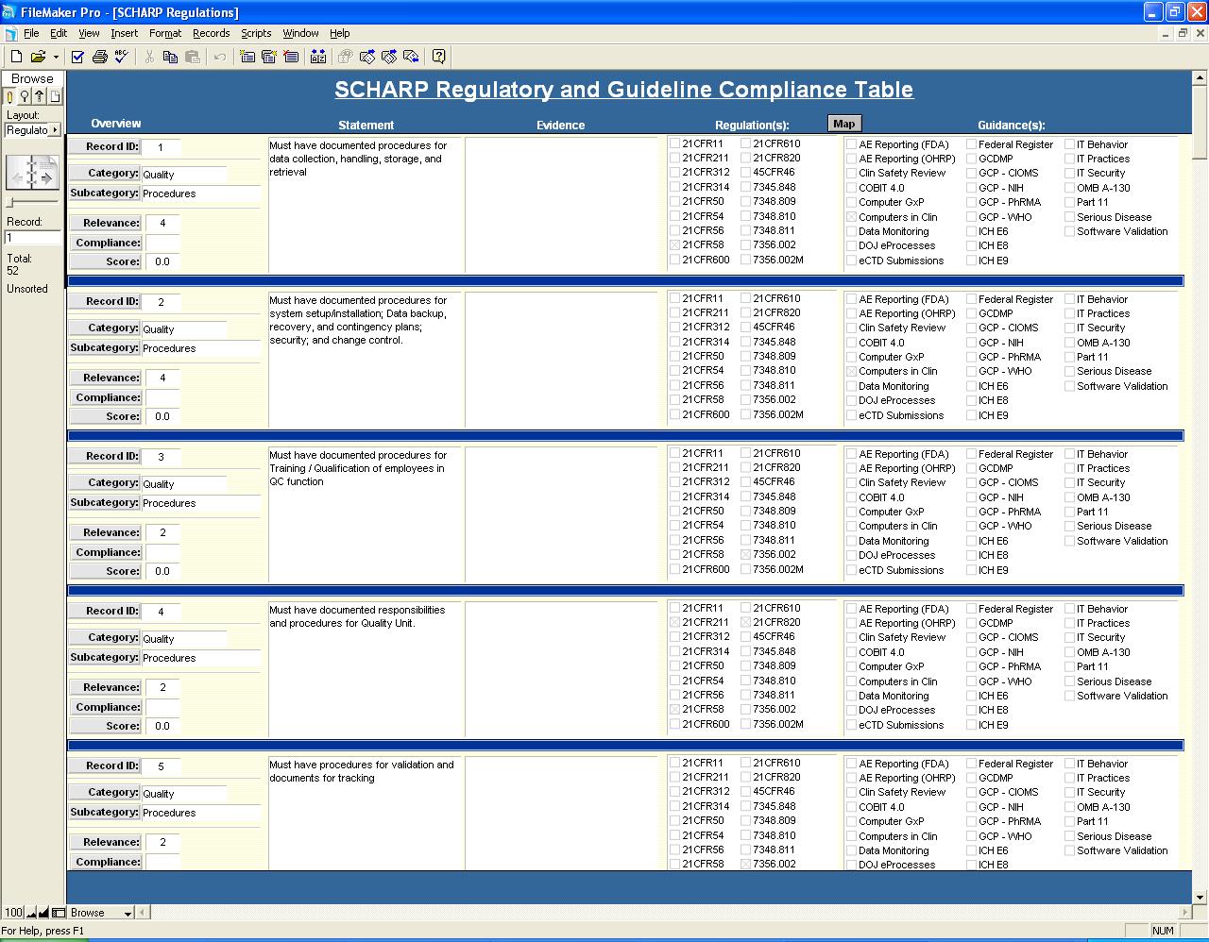
Task: Click the New Record toolbar icon
Action: point(247,57)
